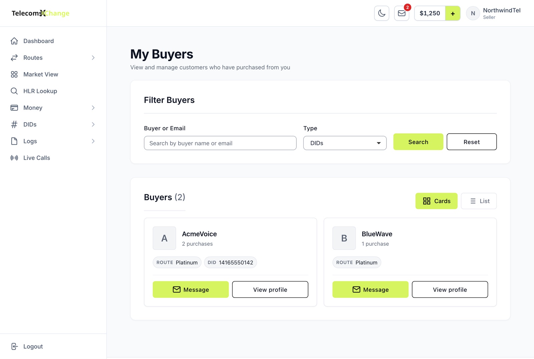Switch to List view
Viewport: 534px width, 359px height.
(x=479, y=201)
